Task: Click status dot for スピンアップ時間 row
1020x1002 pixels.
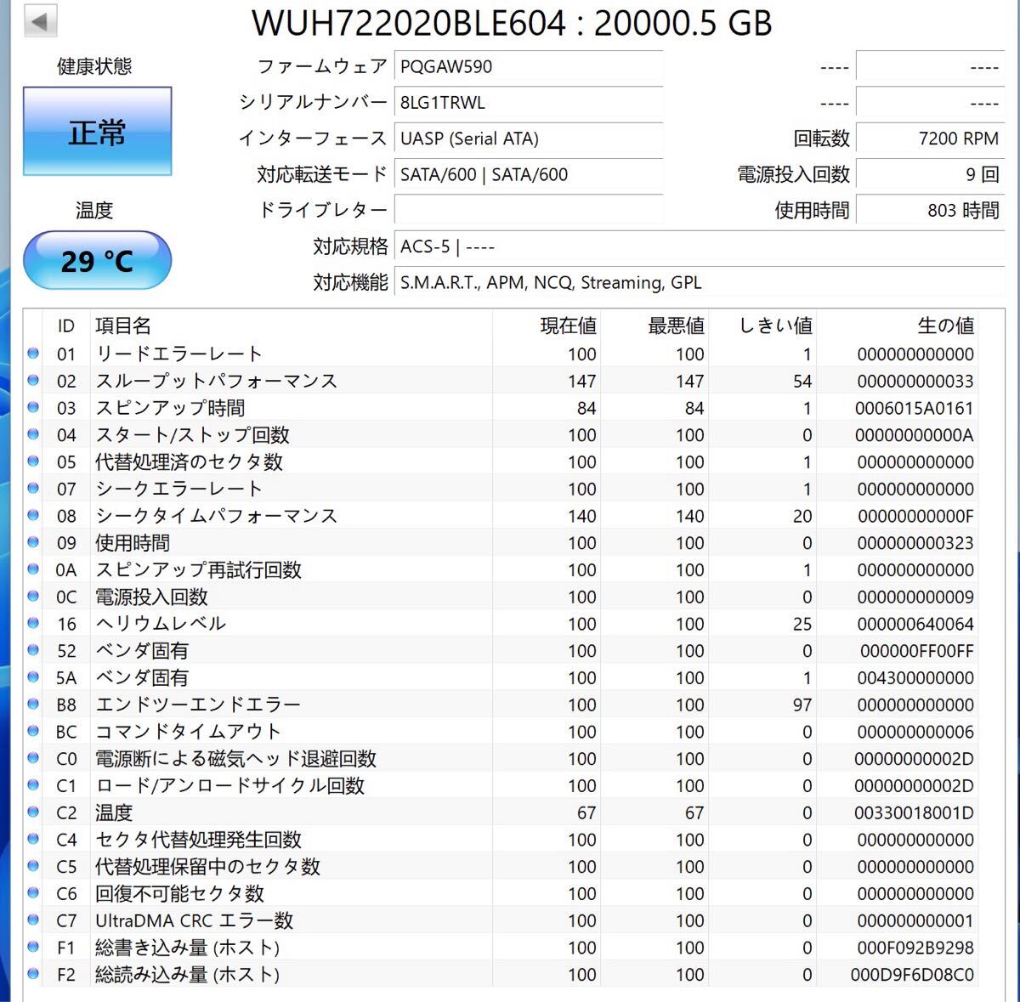Action: pyautogui.click(x=33, y=407)
